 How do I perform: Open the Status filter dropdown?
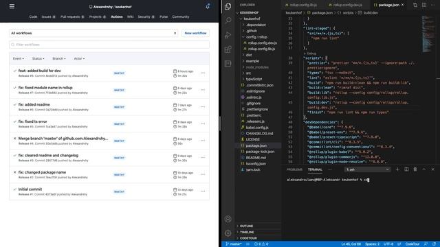pos(38,58)
